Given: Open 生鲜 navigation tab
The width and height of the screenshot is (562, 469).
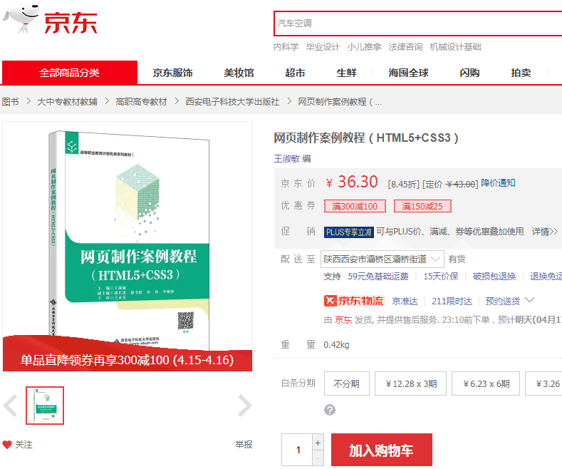Looking at the screenshot, I should [x=347, y=73].
